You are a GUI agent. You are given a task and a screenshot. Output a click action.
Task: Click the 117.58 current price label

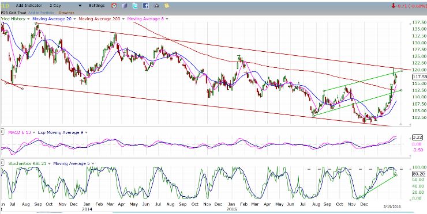point(419,77)
